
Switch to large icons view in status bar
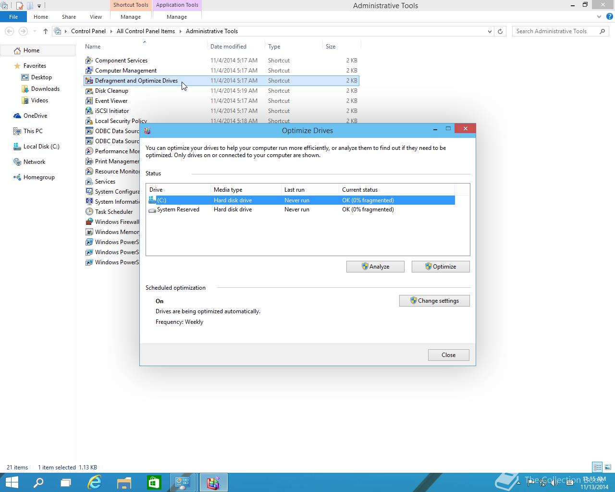tap(608, 467)
